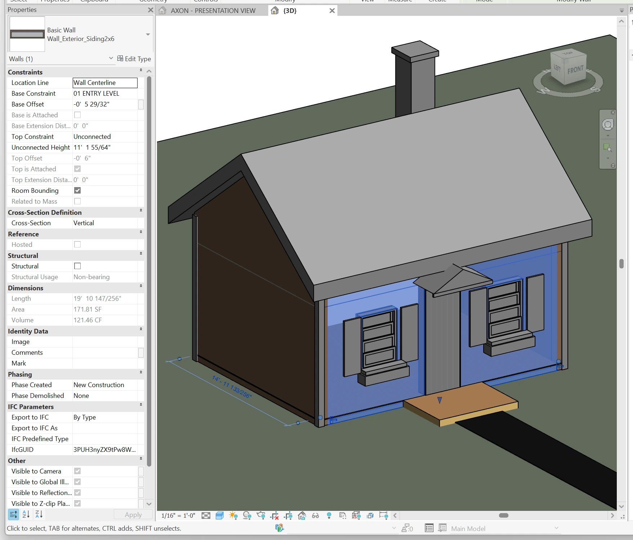Click the Unlocked 3D View house icon
Image resolution: width=633 pixels, height=540 pixels.
pos(302,516)
